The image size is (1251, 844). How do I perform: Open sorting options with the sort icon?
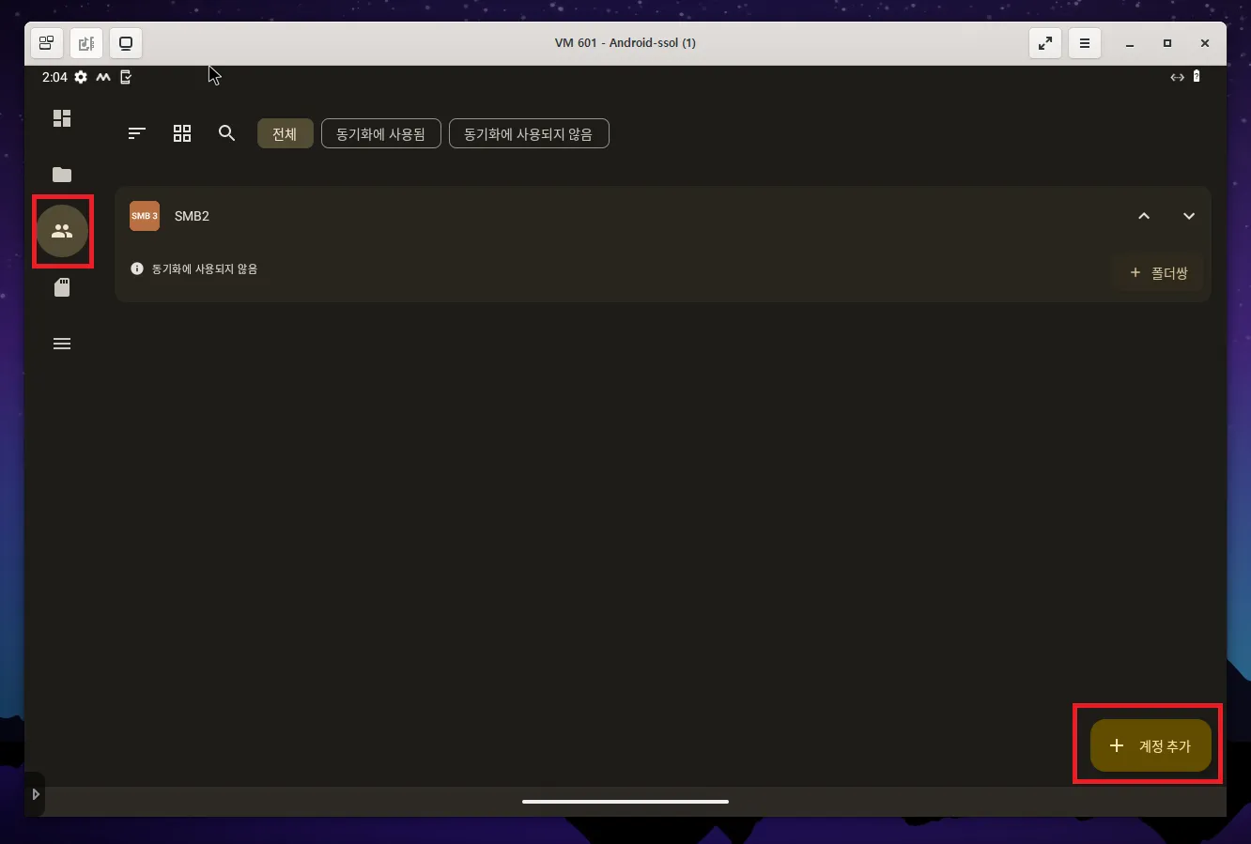pyautogui.click(x=135, y=133)
